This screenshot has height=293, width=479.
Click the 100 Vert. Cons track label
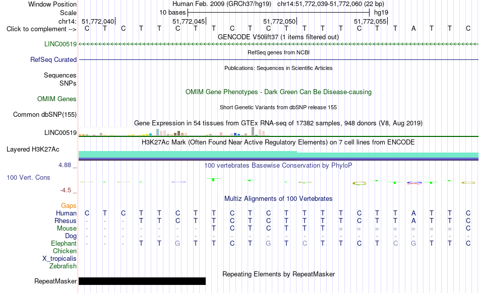coord(28,177)
